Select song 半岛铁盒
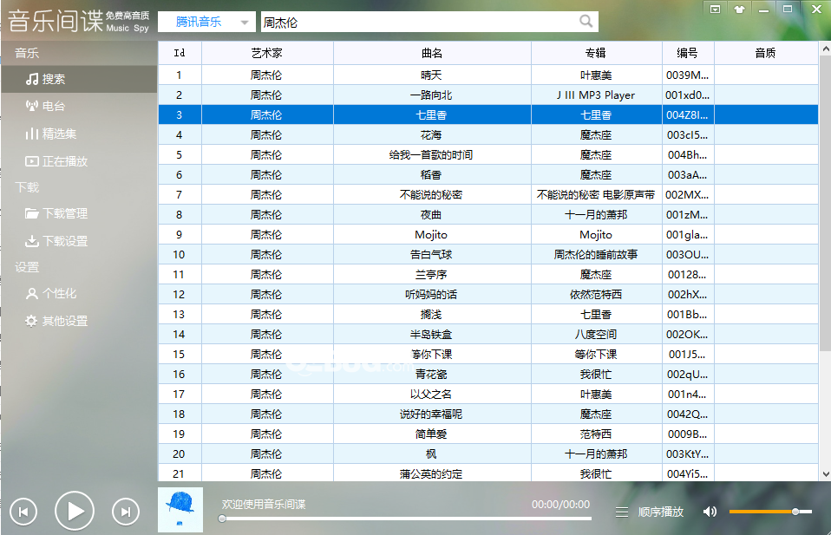 point(431,335)
